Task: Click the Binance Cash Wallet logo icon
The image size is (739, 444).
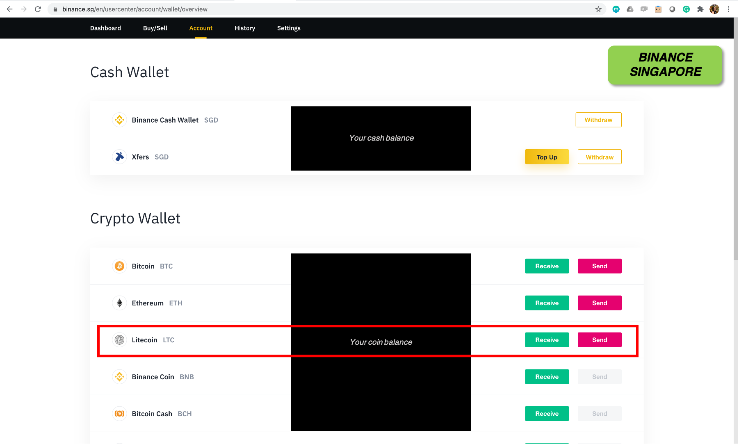Action: click(119, 120)
